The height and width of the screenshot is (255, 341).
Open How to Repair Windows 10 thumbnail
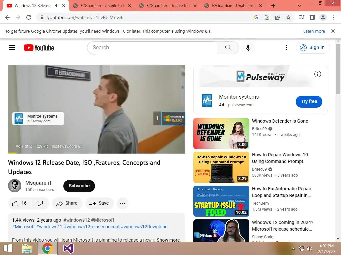221,167
